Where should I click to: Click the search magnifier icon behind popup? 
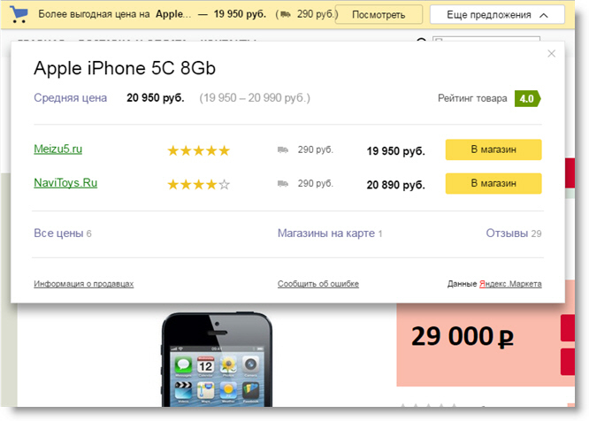(x=421, y=41)
